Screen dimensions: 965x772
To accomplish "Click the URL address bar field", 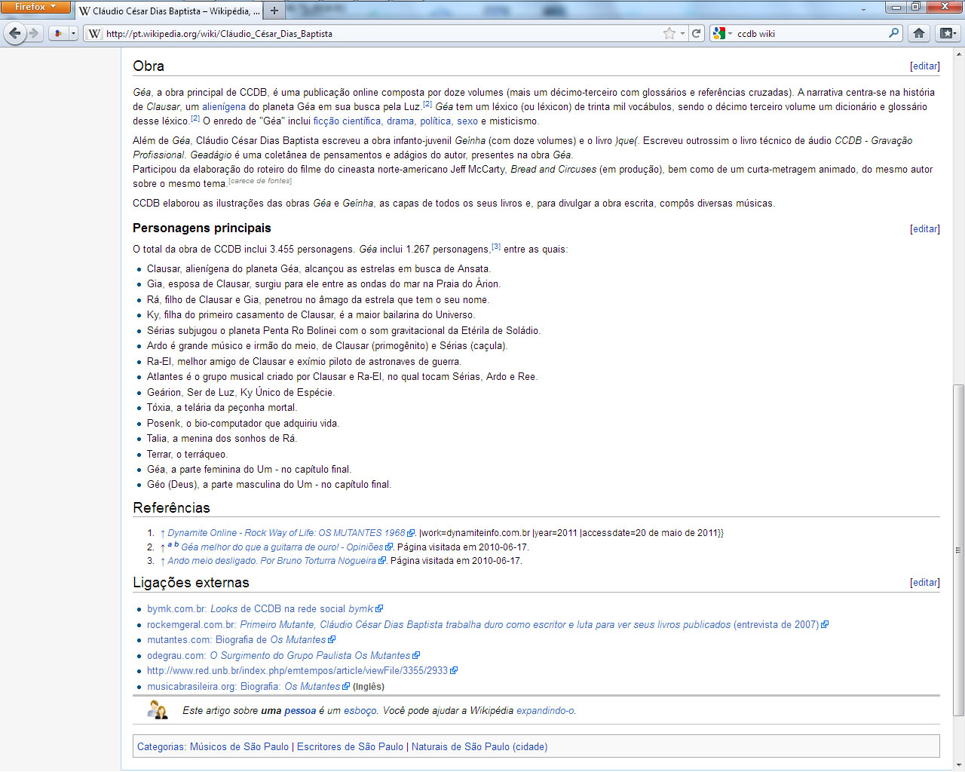I will coord(377,33).
